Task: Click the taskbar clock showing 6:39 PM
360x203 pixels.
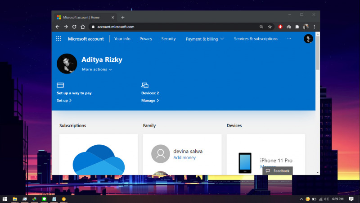Action: coord(338,199)
